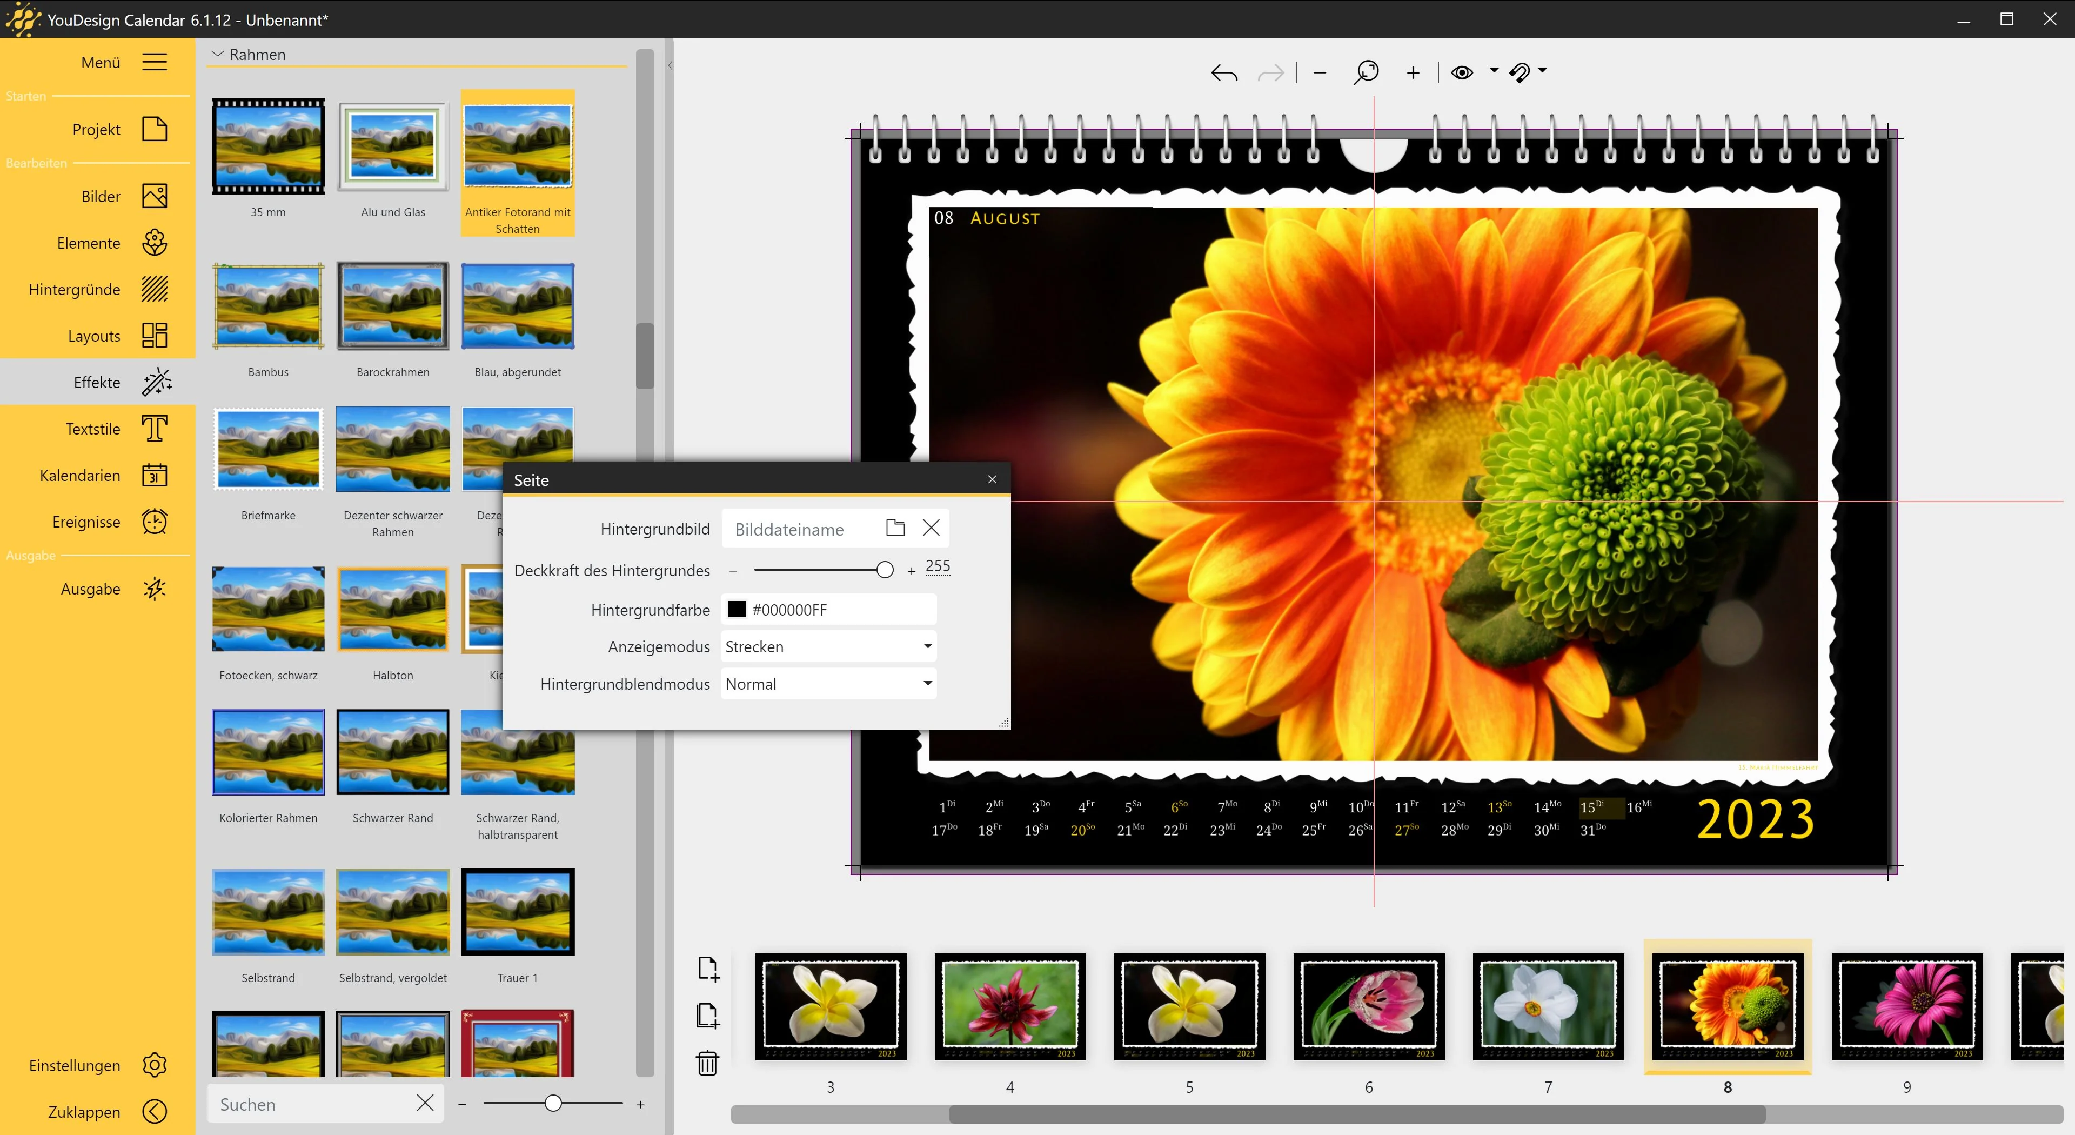Open page 6 tulip thumbnail
The image size is (2075, 1135).
[1369, 1006]
